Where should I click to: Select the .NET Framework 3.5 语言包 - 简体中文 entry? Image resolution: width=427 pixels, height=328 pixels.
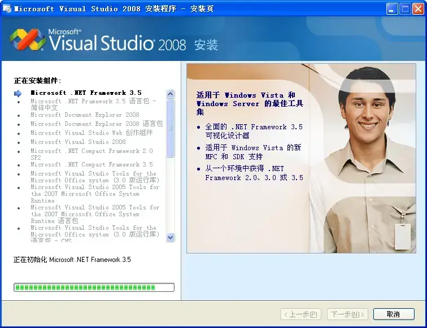coord(93,104)
